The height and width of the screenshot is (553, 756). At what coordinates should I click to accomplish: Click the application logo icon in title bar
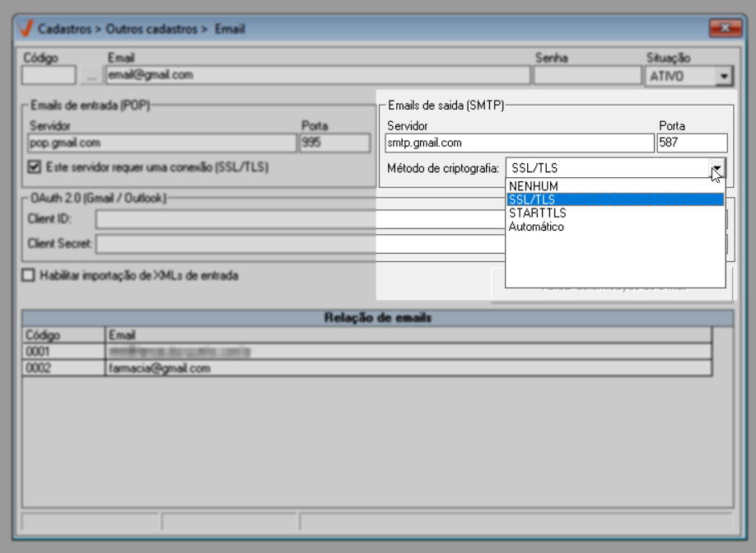(x=25, y=29)
